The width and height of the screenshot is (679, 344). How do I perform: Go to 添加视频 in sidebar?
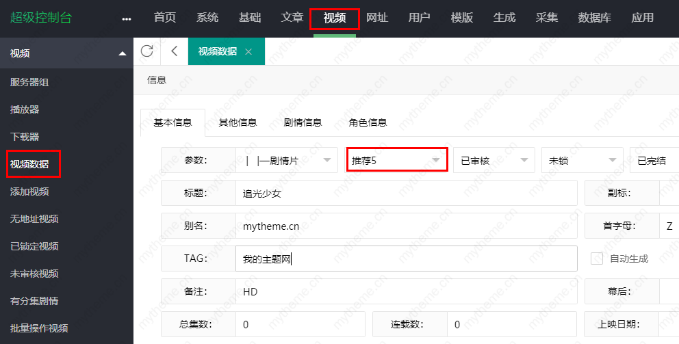[x=29, y=191]
